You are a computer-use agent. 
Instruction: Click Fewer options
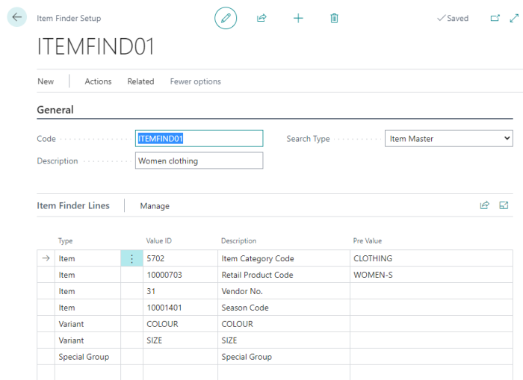pos(195,81)
